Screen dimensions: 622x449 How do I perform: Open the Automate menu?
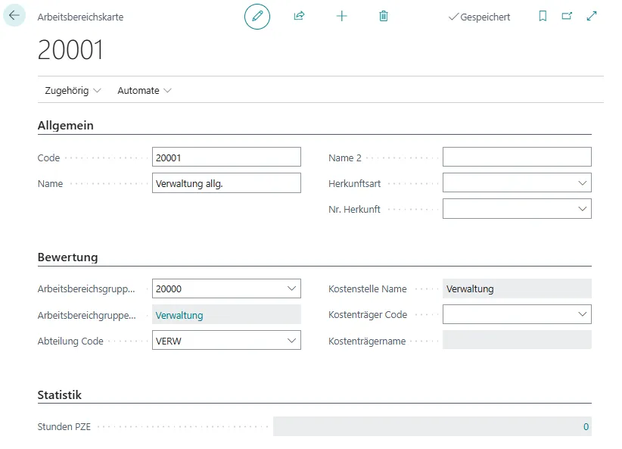pyautogui.click(x=144, y=90)
